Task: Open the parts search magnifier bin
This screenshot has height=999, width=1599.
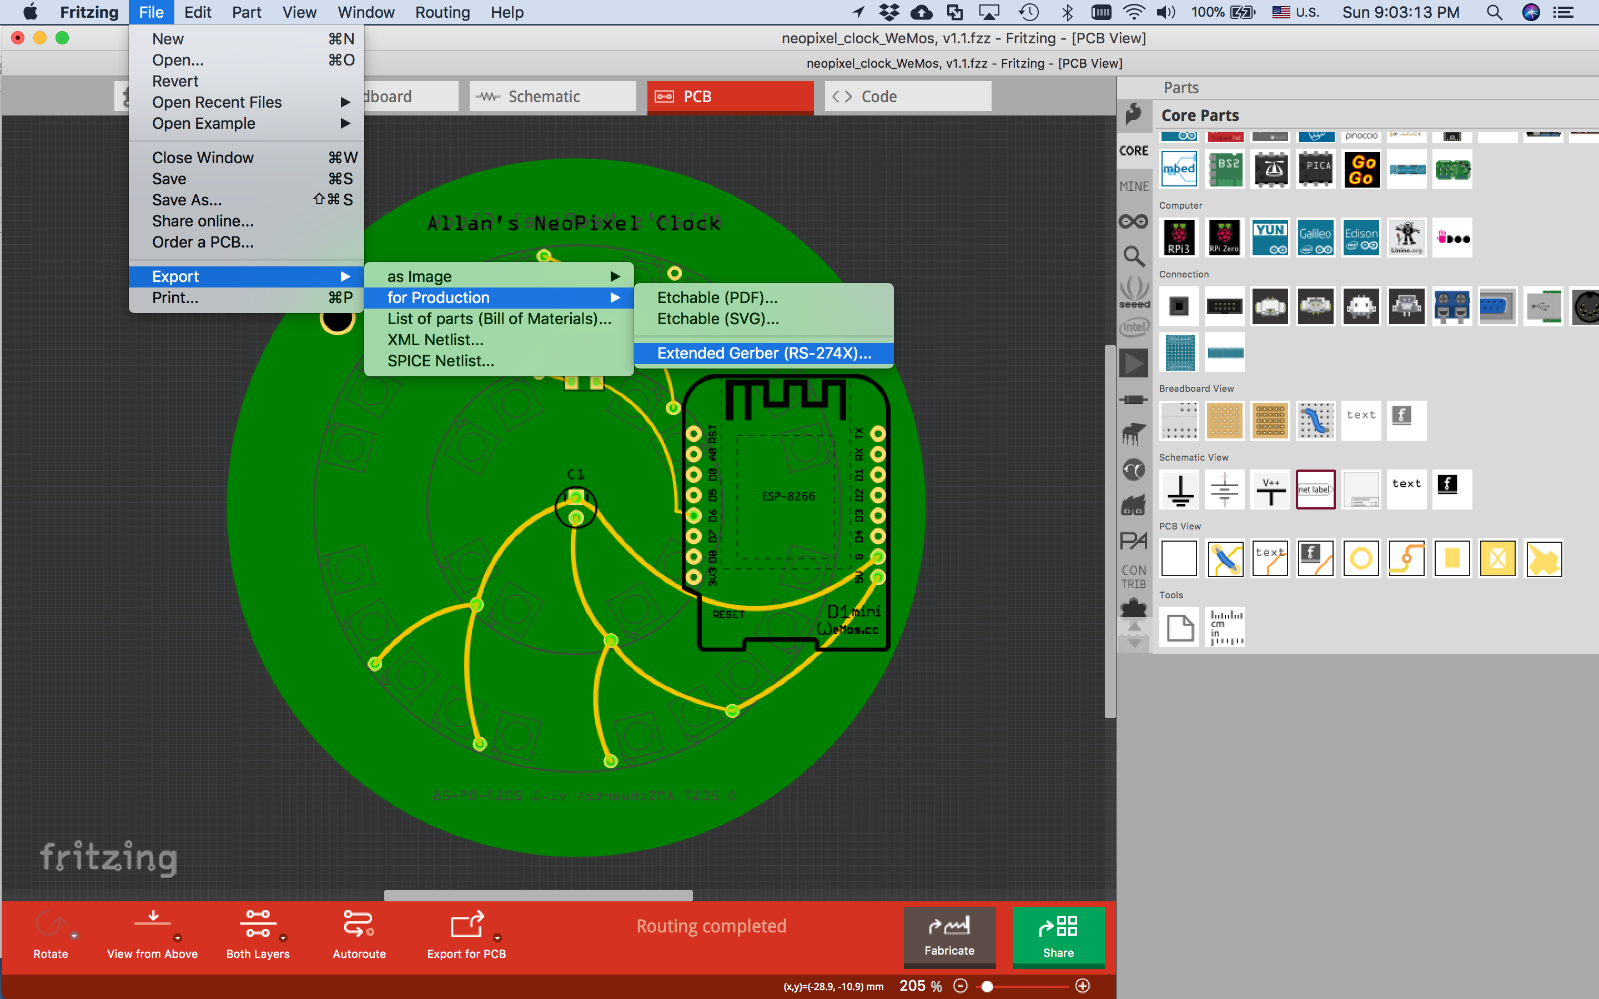Action: (1134, 256)
